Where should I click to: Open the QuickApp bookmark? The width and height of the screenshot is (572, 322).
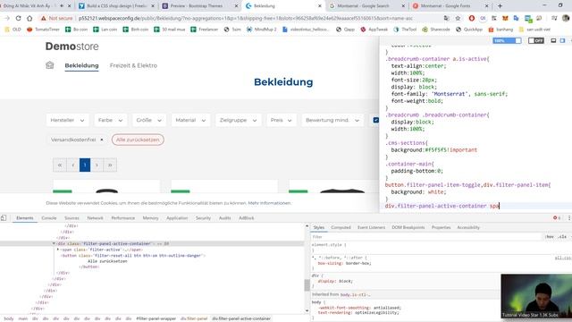point(469,30)
